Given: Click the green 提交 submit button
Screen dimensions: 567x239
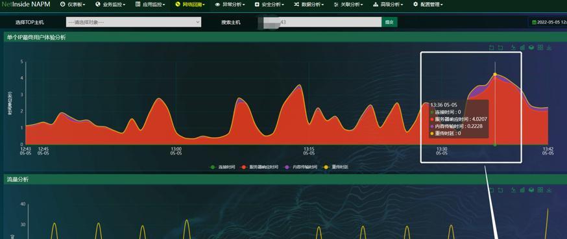Looking at the screenshot, I should 389,22.
